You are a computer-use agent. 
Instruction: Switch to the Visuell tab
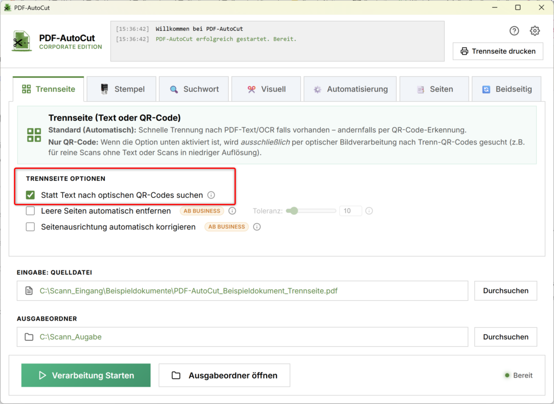pyautogui.click(x=266, y=89)
